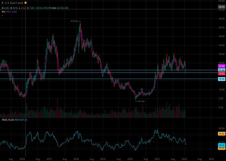The width and height of the screenshot is (226, 161).
Task: Click the 2019 label on the time axis
Action: click(x=102, y=159)
